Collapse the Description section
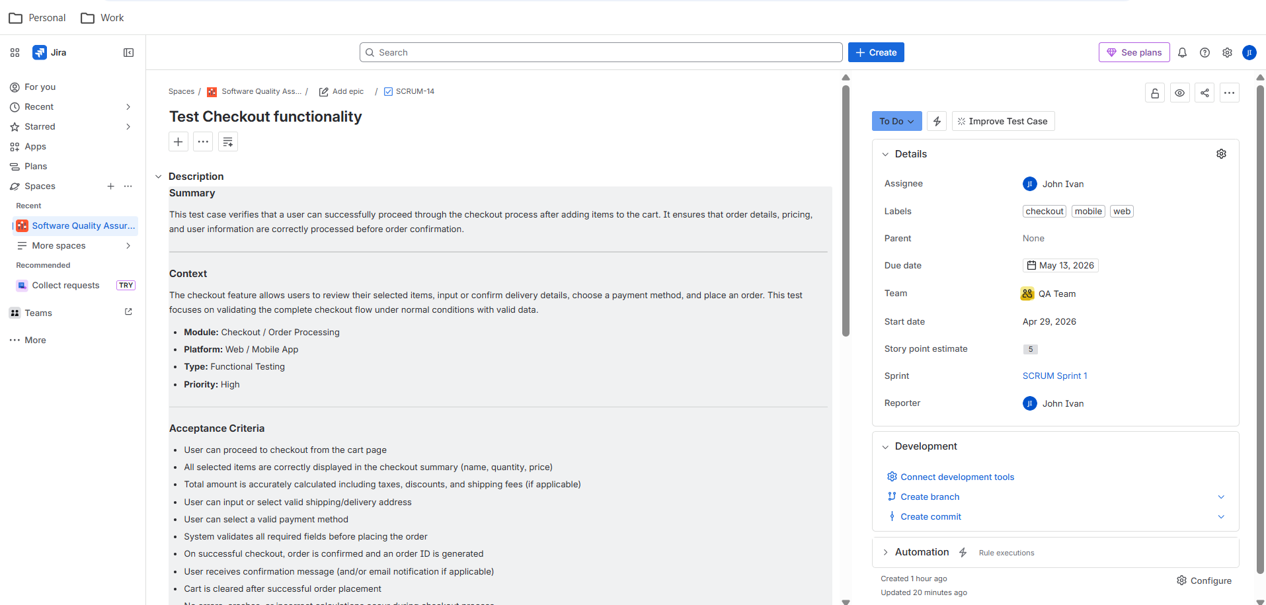The image size is (1266, 605). 159,177
